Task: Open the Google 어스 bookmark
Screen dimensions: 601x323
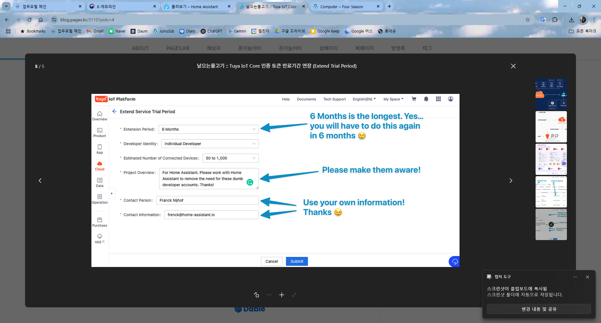Action: [x=359, y=31]
